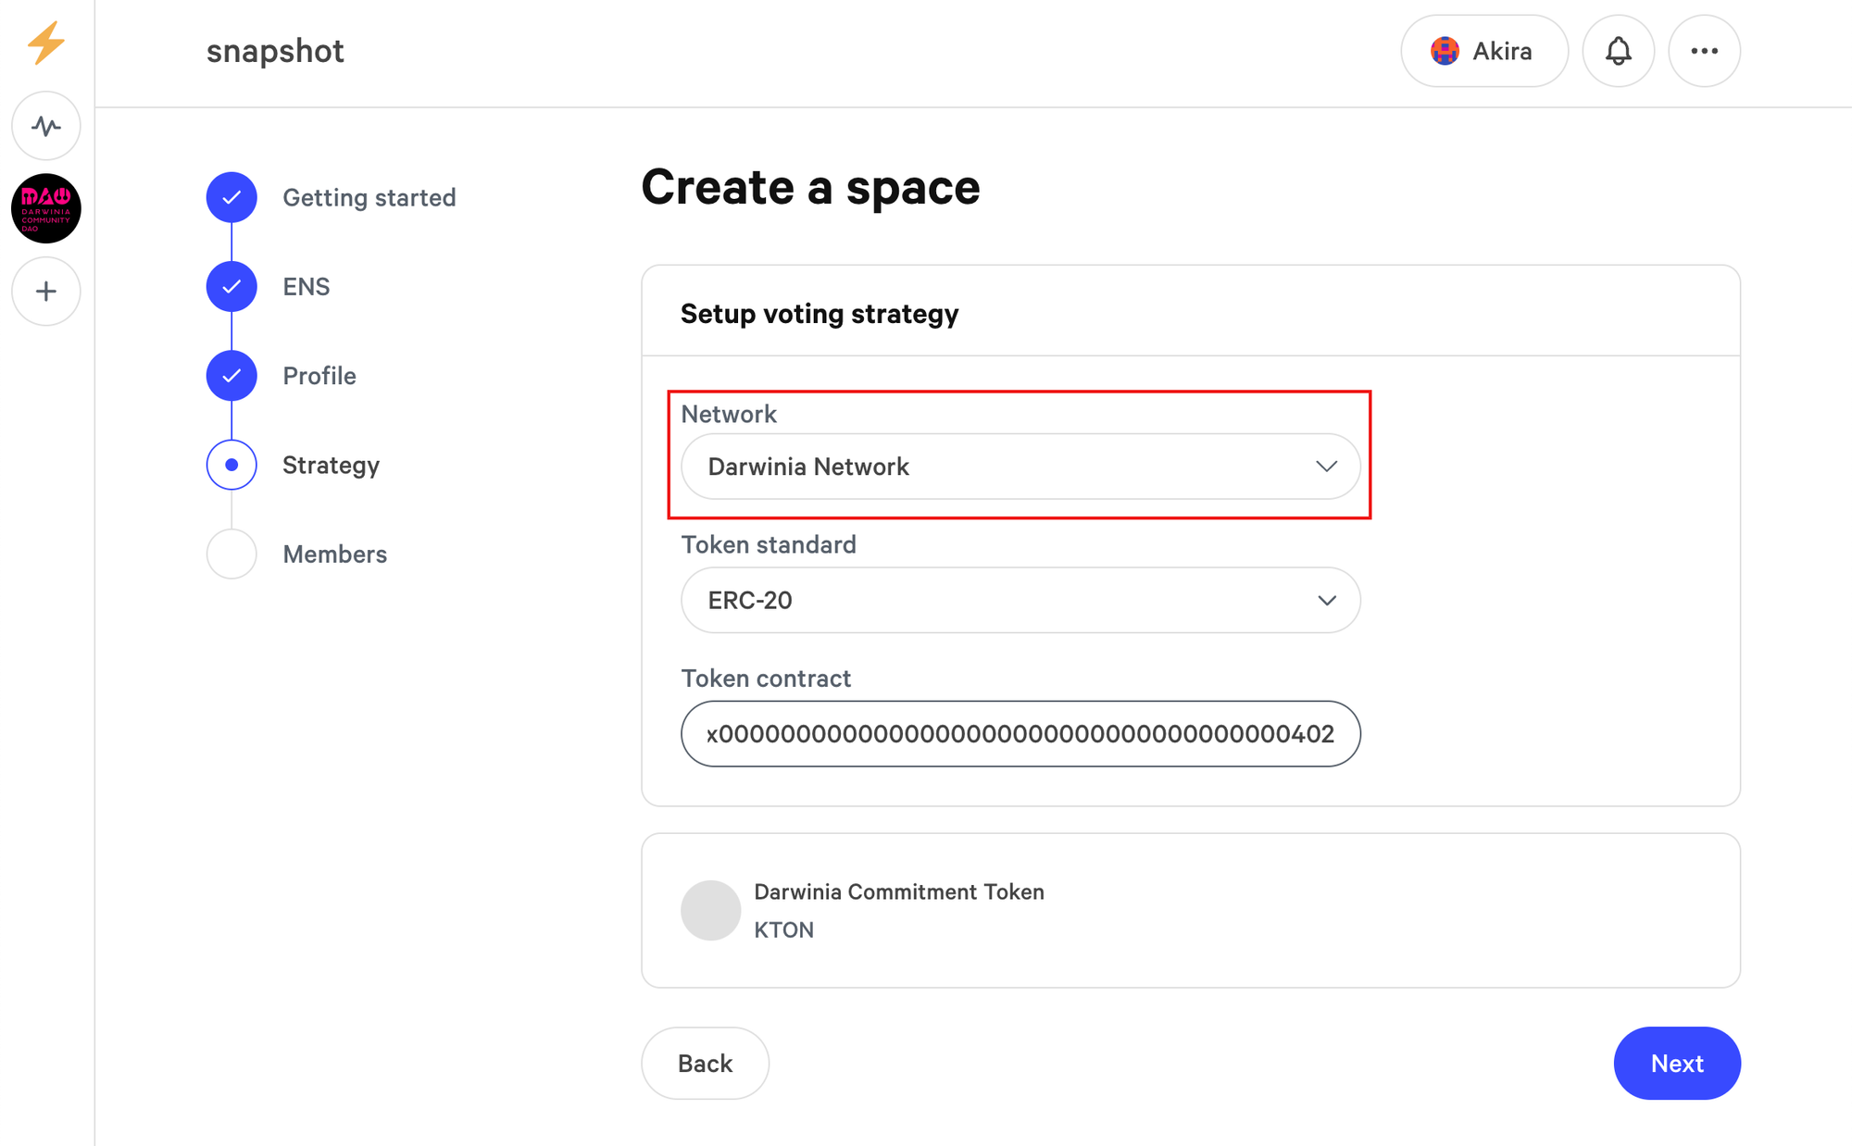Open the Darwinia Community DAO space icon
The width and height of the screenshot is (1852, 1146).
point(46,208)
